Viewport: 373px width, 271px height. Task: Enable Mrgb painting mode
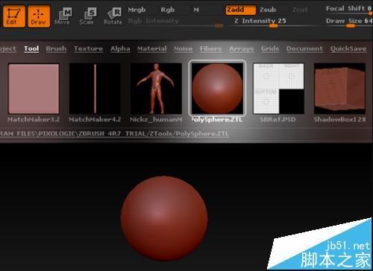137,10
